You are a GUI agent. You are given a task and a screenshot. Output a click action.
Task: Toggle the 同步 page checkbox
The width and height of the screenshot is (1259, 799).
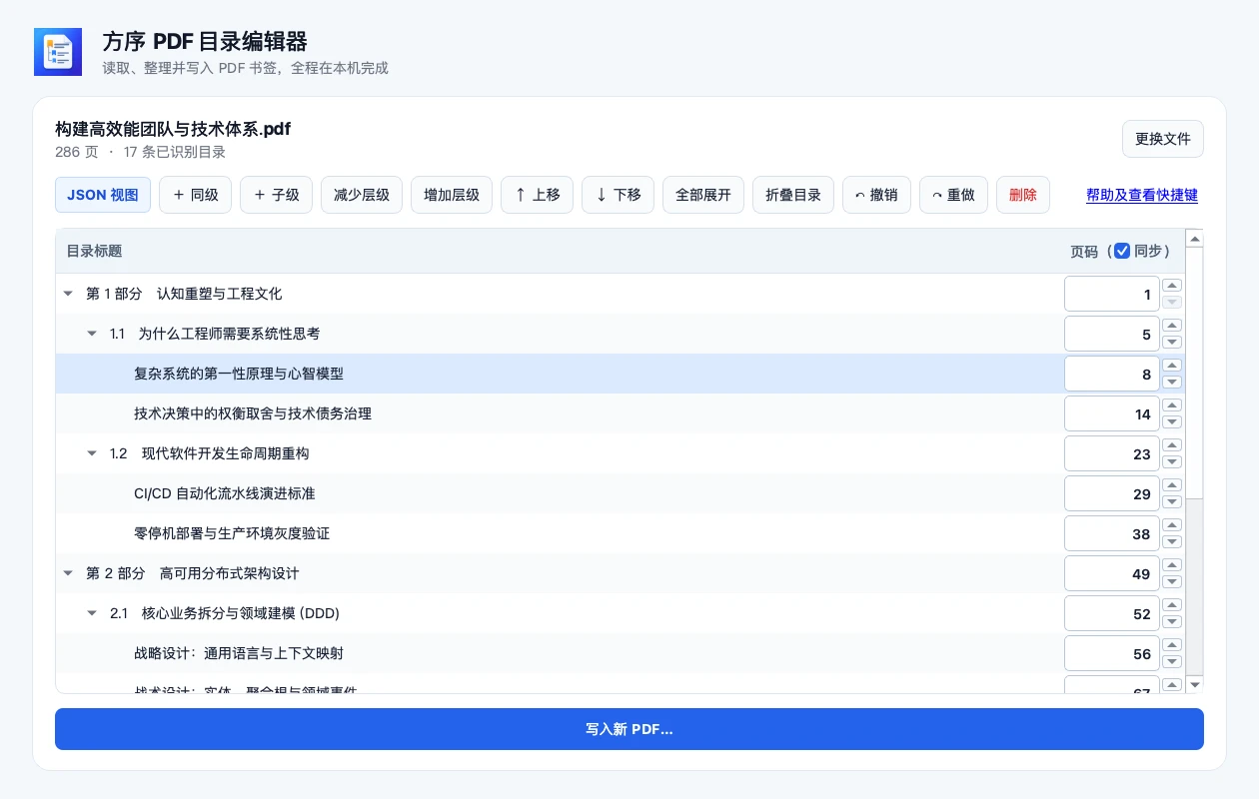(x=1122, y=251)
